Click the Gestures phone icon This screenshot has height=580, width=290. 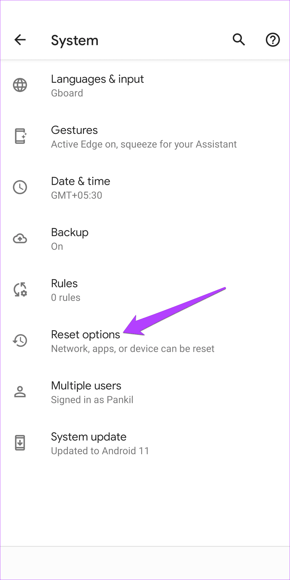(20, 136)
